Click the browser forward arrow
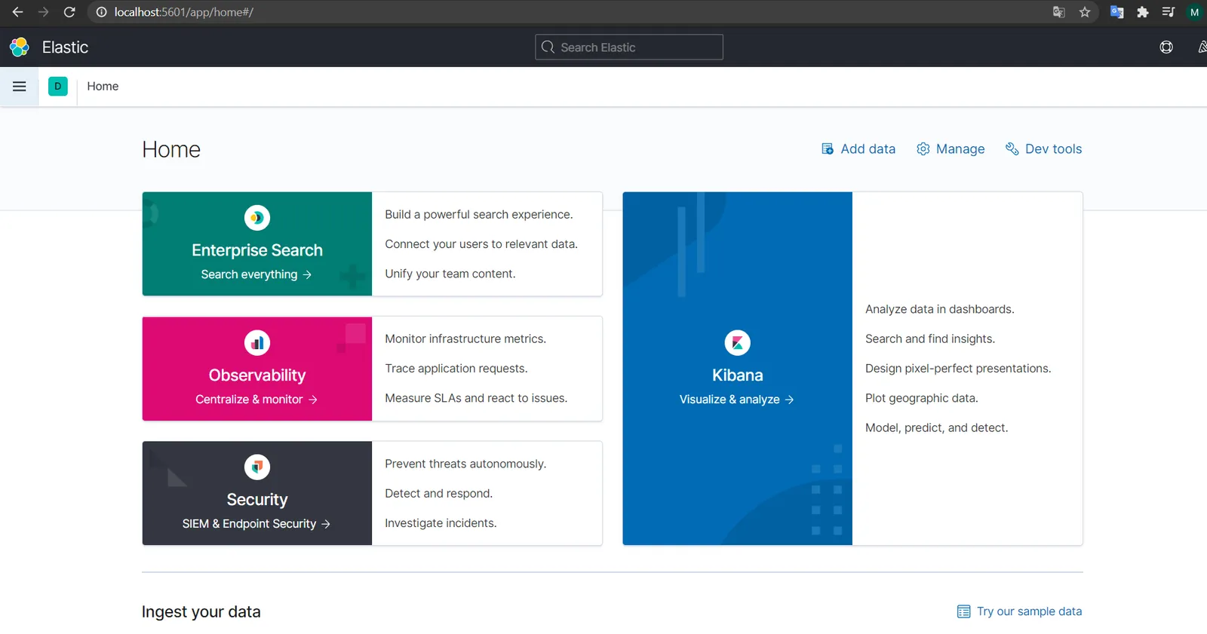1207x634 pixels. tap(43, 12)
